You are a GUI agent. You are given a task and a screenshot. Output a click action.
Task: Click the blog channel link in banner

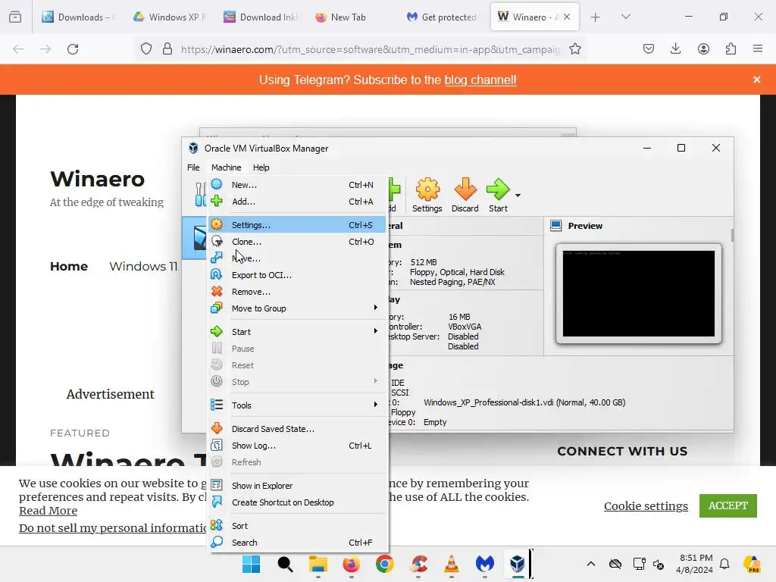[x=480, y=80]
